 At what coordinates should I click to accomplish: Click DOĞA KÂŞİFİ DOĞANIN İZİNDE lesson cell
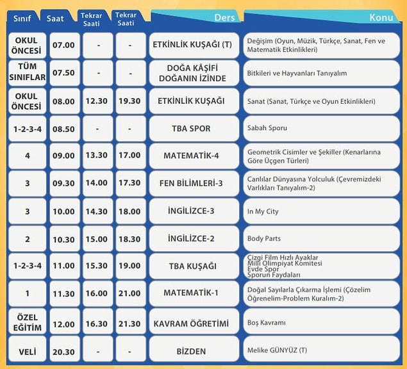pyautogui.click(x=194, y=73)
